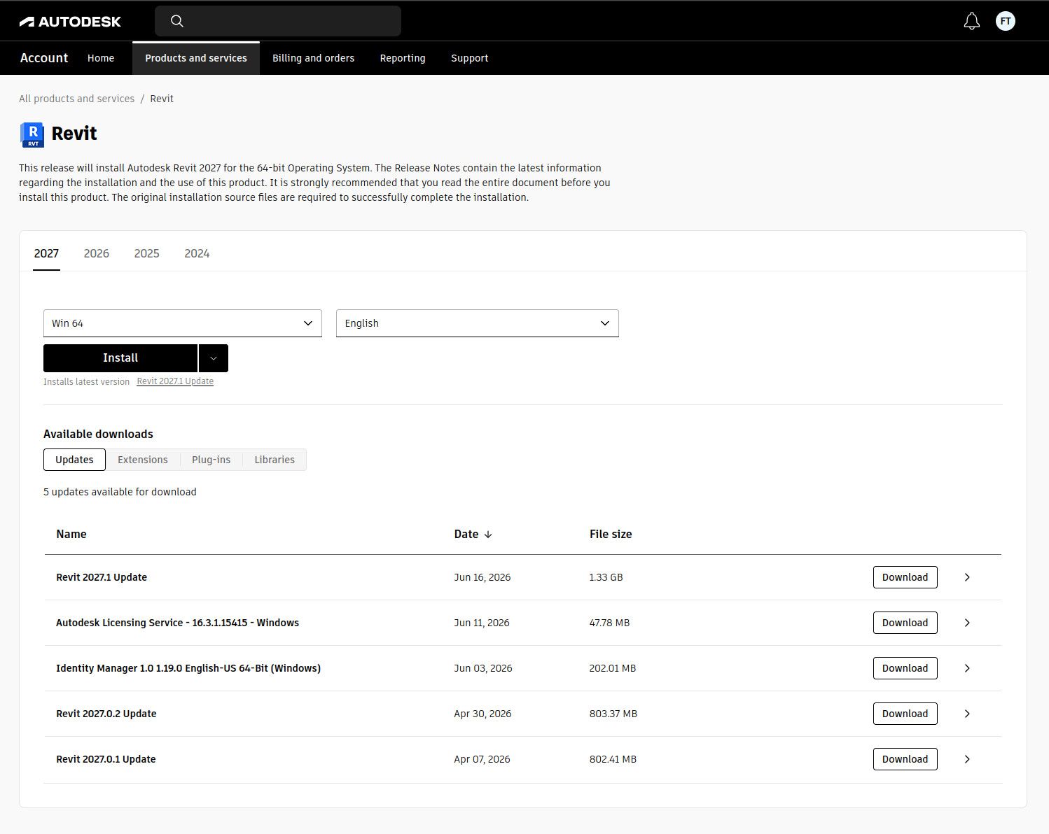Click the Revit 2027.0.1 Update row name

point(106,759)
